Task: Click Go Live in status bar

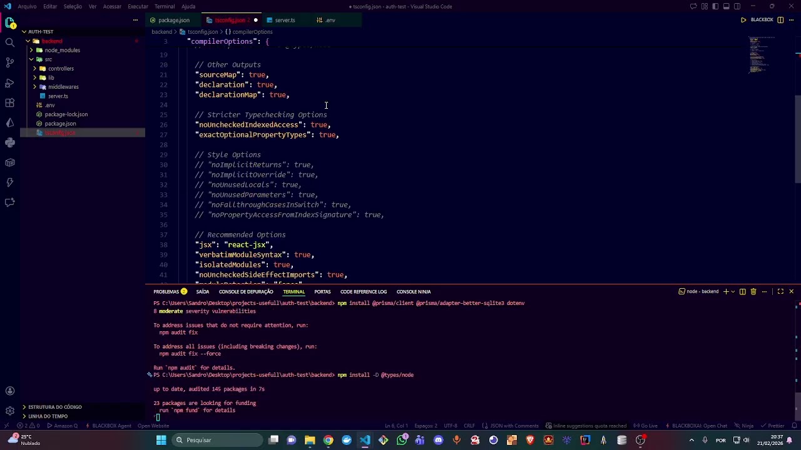Action: coord(646,426)
